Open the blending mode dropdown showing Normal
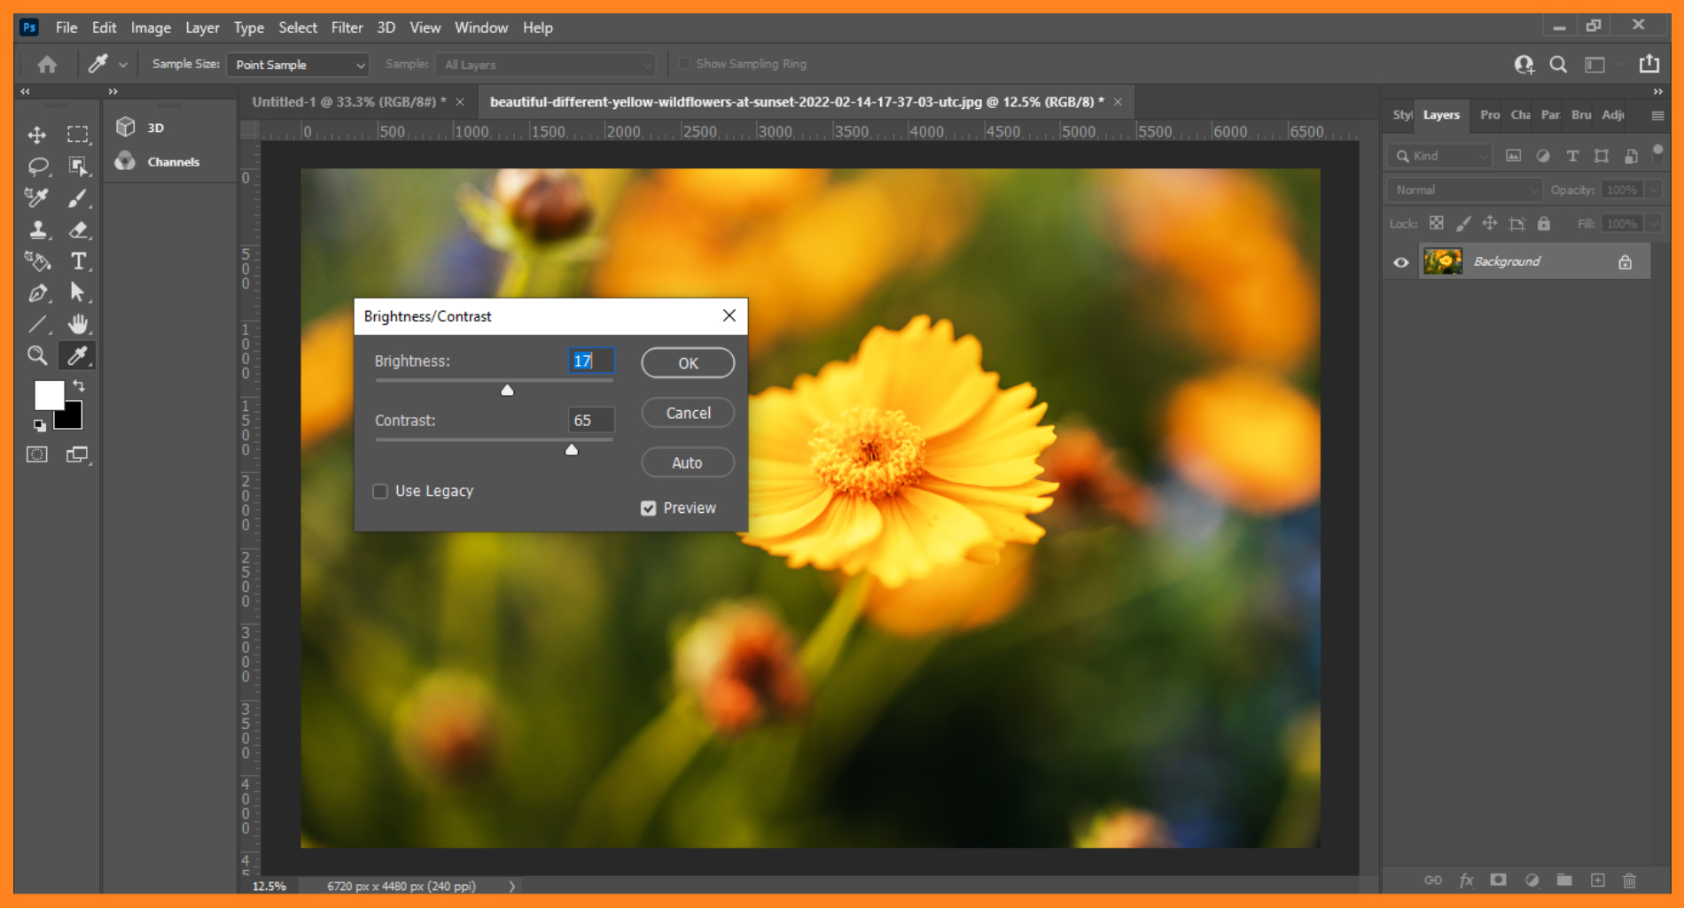The width and height of the screenshot is (1684, 908). click(x=1462, y=189)
